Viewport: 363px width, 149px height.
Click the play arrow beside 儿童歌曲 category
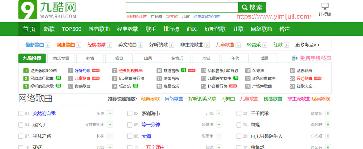pos(238,45)
